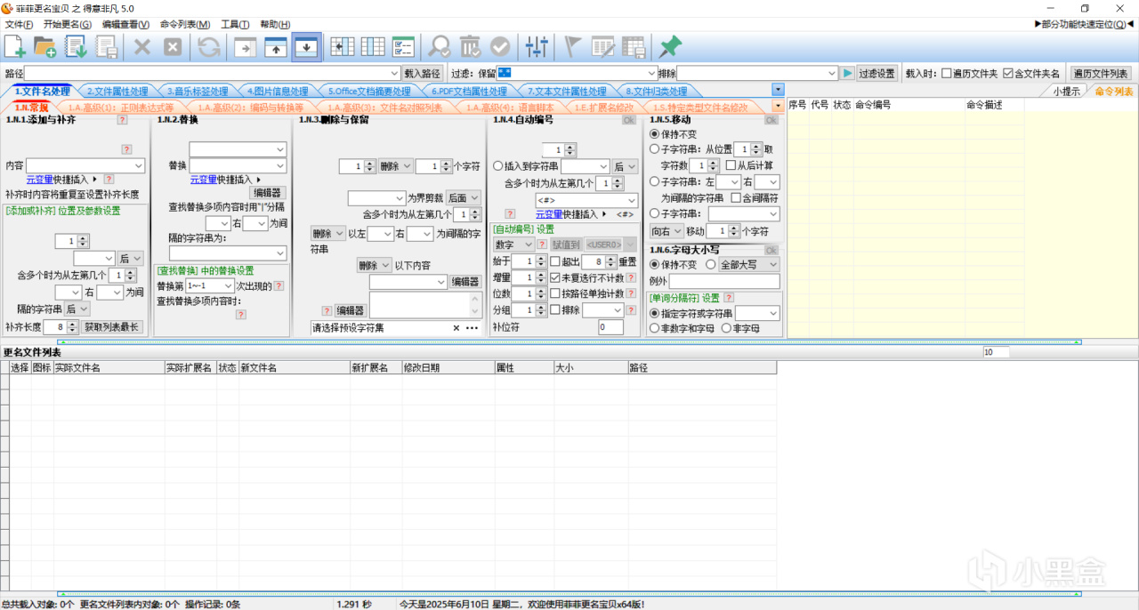Click the green play button beside exclude field

(848, 73)
